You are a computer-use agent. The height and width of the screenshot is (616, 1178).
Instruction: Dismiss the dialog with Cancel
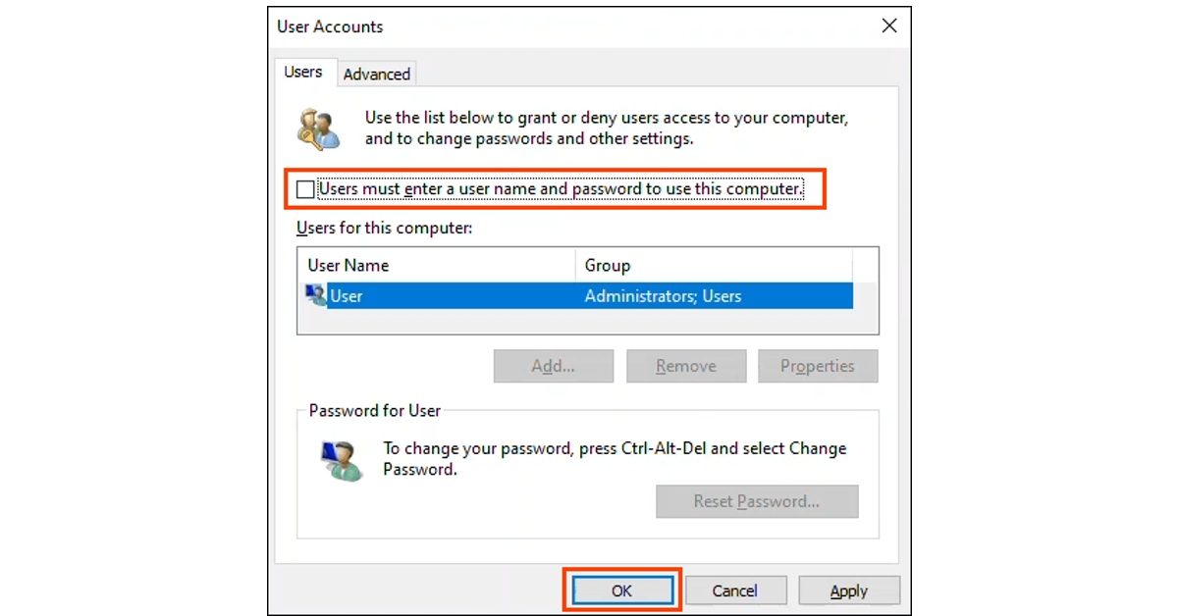735,590
